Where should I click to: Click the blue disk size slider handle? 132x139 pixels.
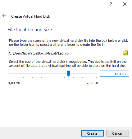[68, 73]
